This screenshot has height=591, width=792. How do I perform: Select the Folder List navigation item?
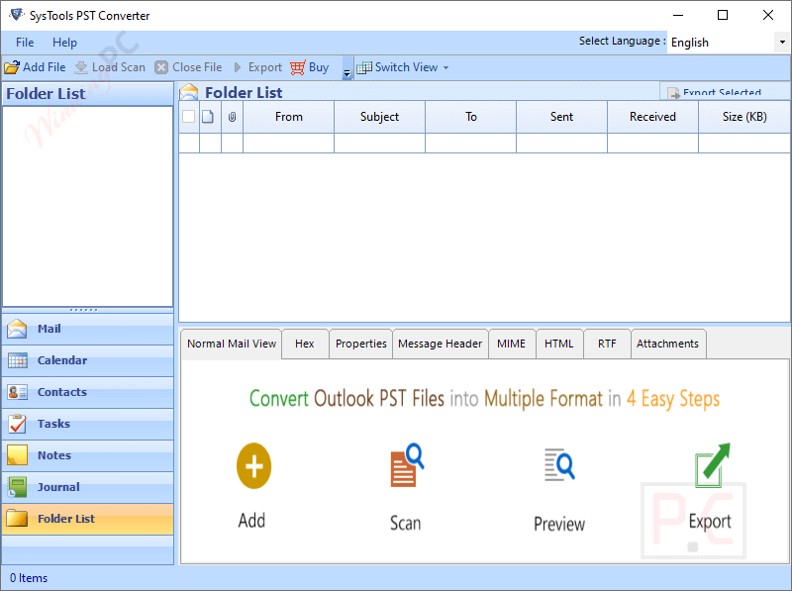(88, 519)
